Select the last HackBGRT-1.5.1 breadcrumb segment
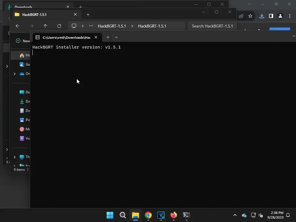 pos(152,26)
